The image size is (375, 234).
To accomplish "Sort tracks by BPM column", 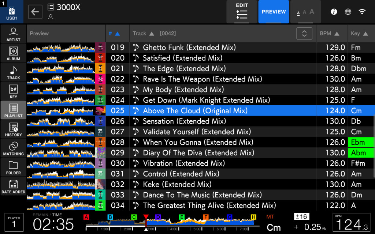I will 329,33.
